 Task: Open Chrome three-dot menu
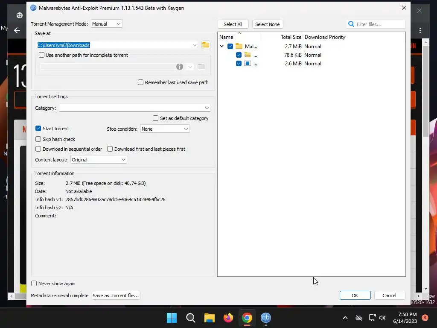click(x=420, y=30)
